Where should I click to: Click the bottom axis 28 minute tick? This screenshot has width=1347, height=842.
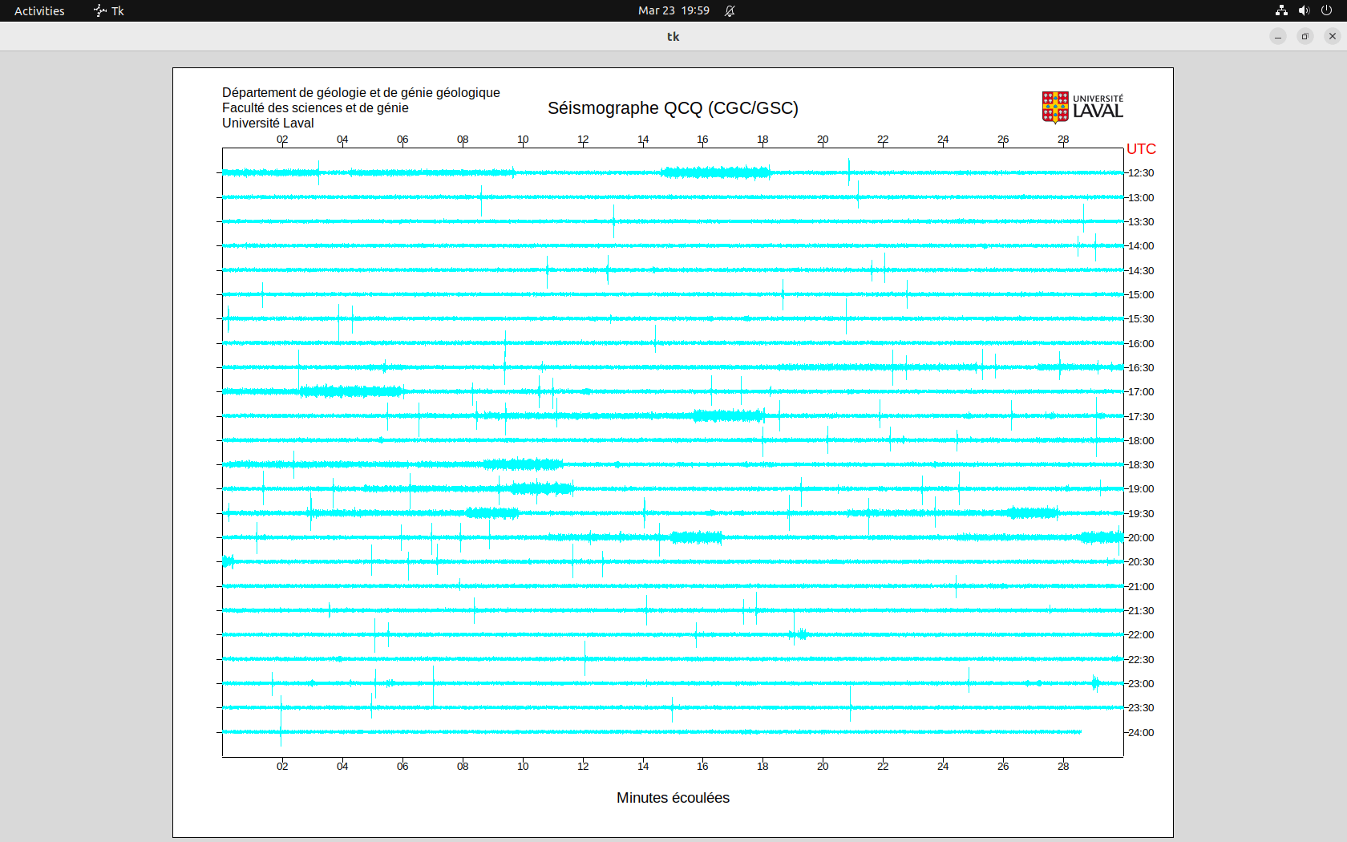pos(1063,767)
